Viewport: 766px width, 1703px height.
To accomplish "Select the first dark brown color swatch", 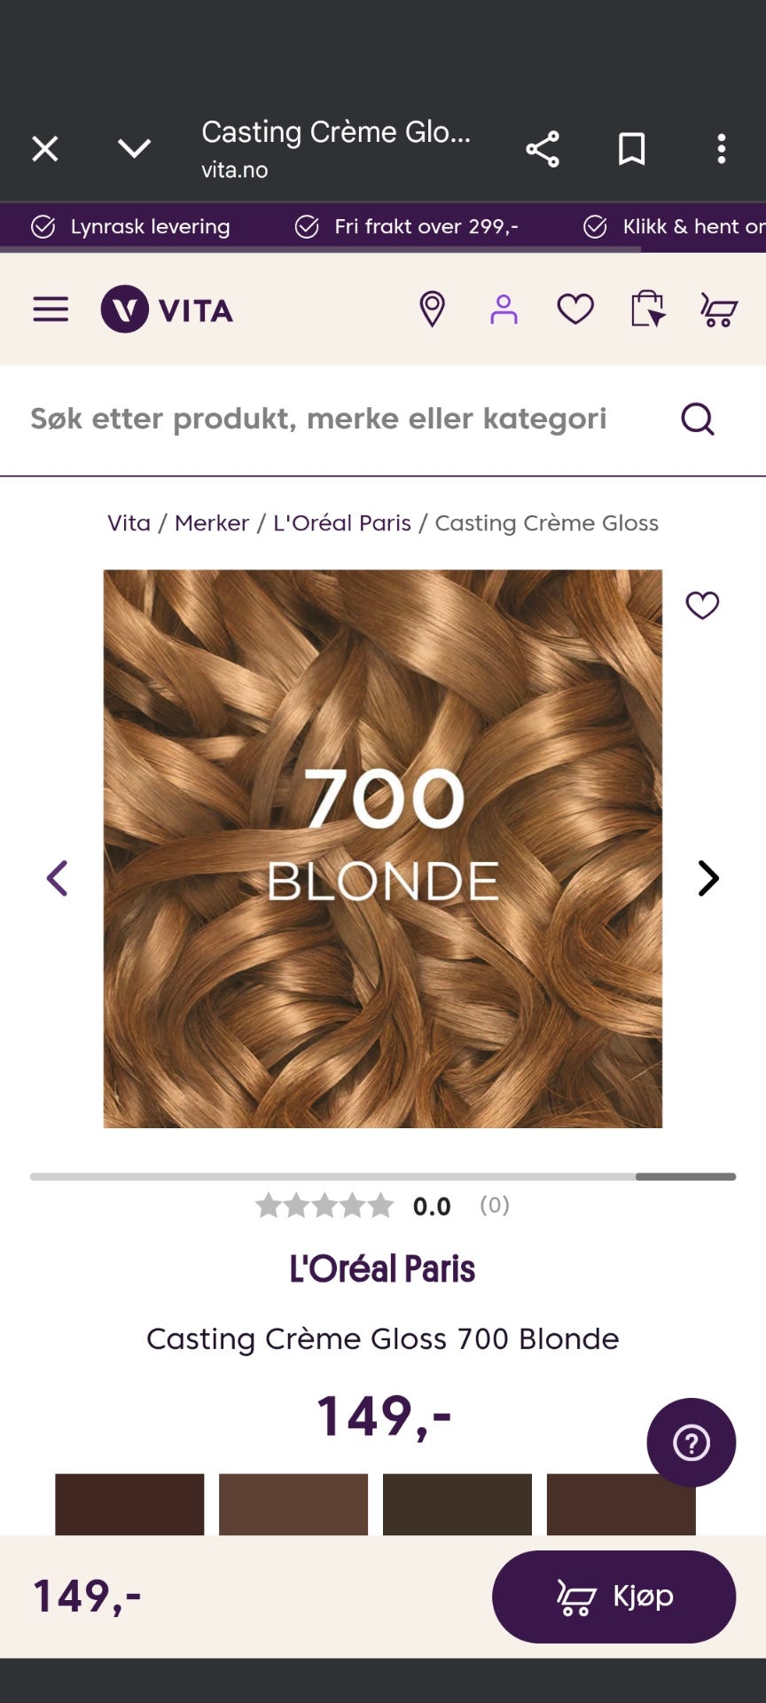I will (129, 1504).
